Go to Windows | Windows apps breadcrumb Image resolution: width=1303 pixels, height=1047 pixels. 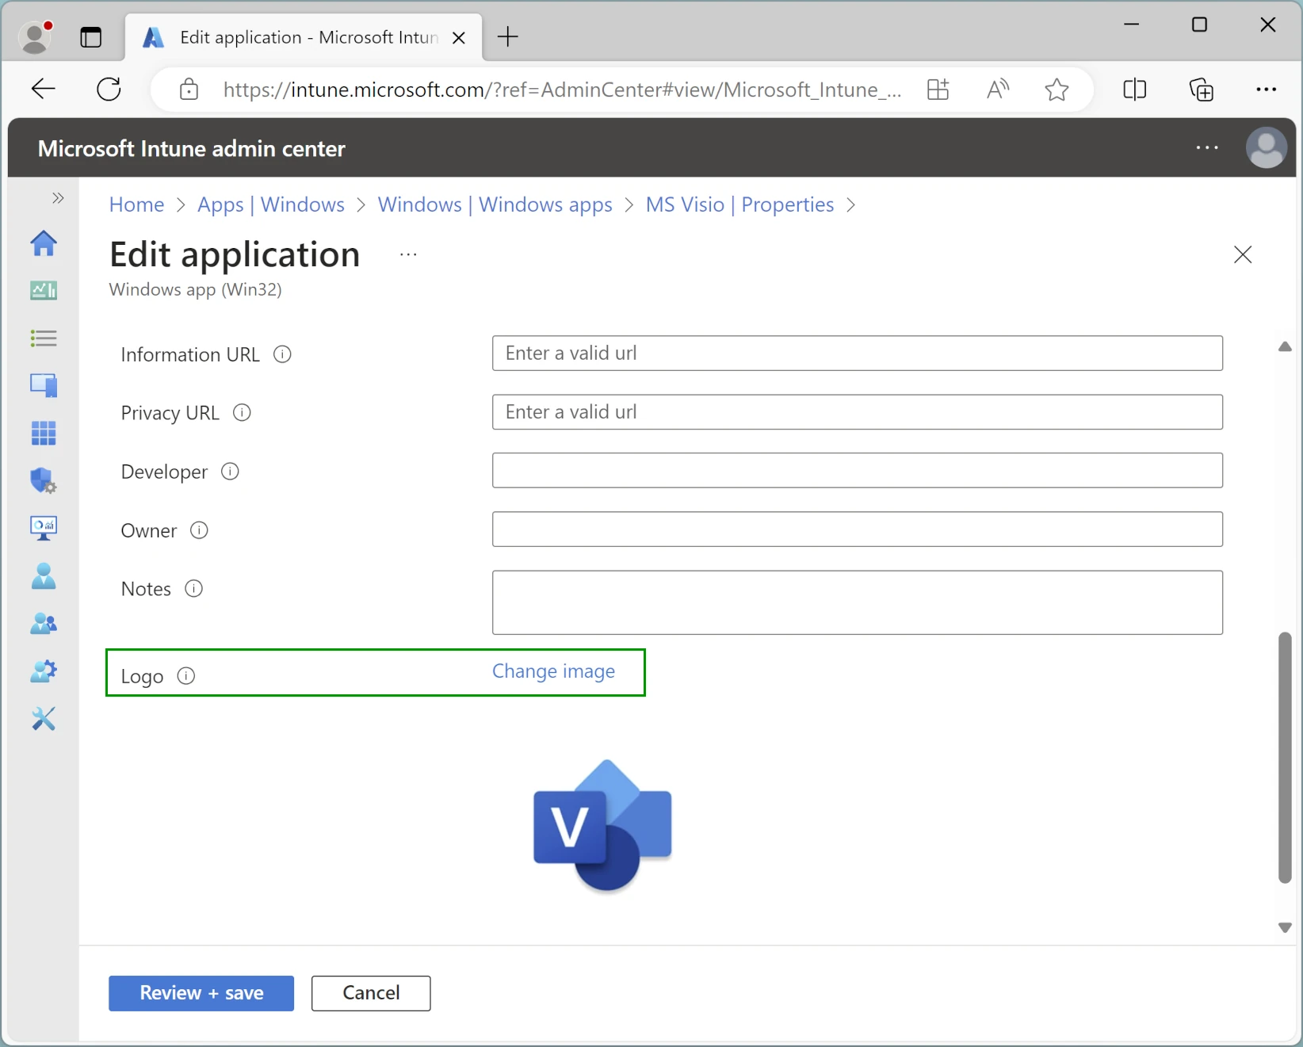point(495,204)
